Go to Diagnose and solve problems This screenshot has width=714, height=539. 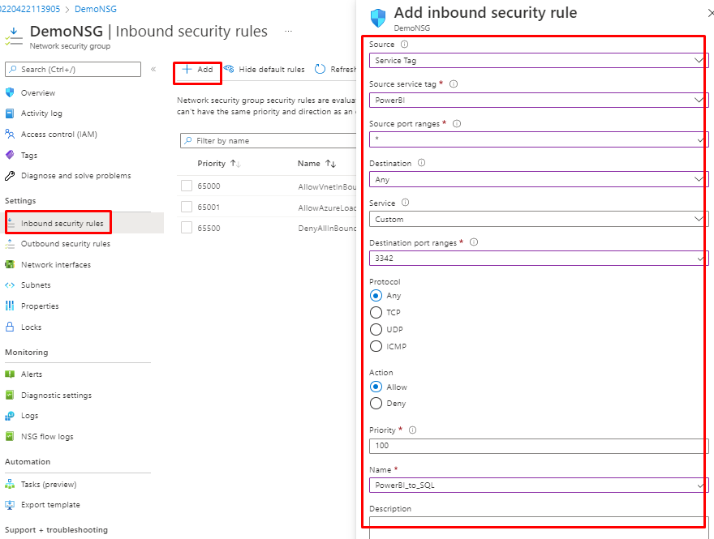[x=75, y=175]
